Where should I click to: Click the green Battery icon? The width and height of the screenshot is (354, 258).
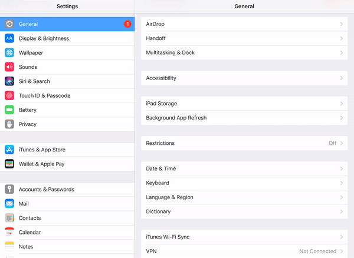click(9, 110)
